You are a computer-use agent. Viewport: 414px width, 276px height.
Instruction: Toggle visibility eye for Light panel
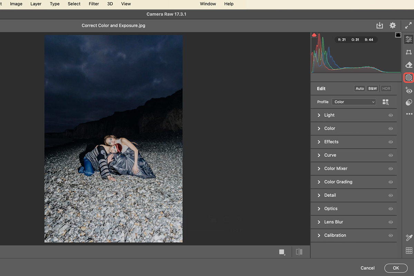[391, 115]
